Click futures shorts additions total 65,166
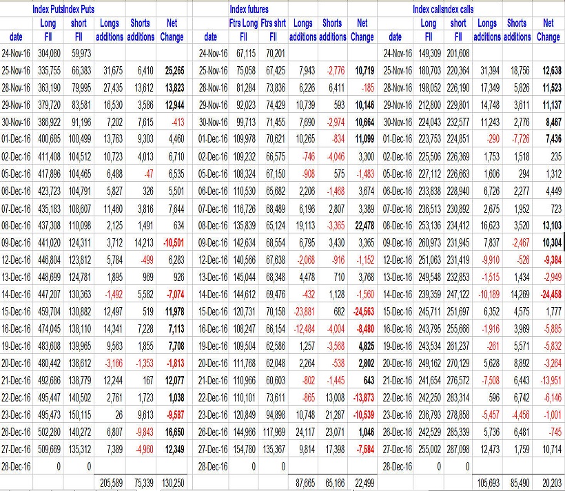The width and height of the screenshot is (565, 491). pos(335,483)
